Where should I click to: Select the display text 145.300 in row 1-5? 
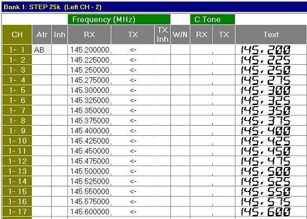tap(266, 90)
